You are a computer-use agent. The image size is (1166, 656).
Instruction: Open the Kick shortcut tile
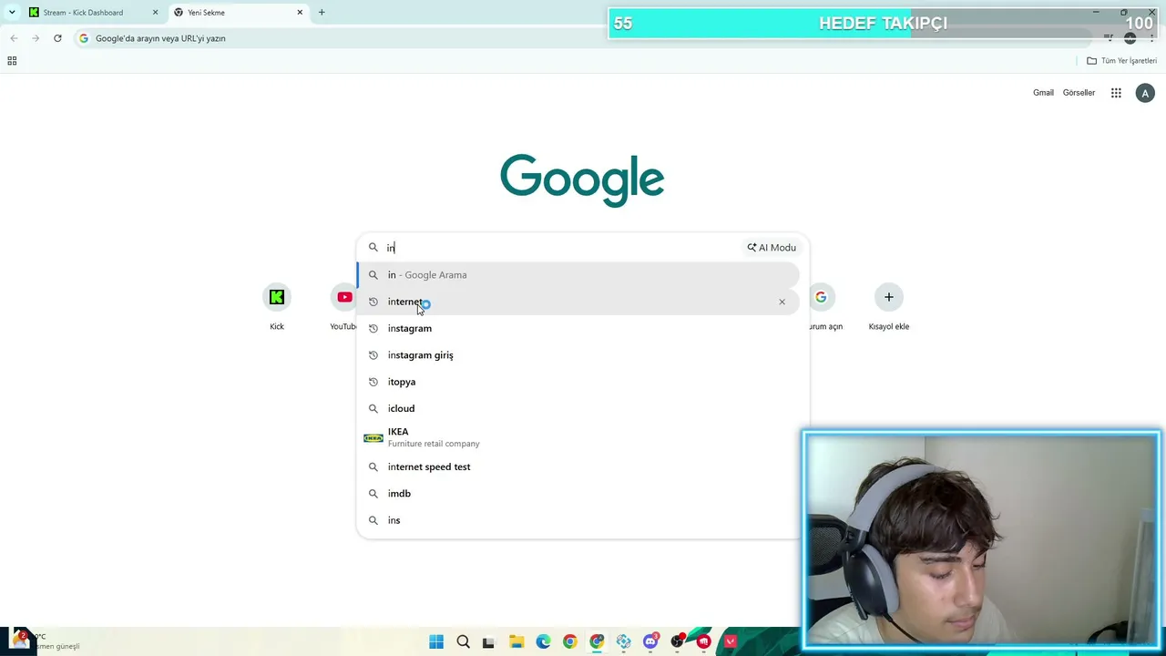click(277, 307)
